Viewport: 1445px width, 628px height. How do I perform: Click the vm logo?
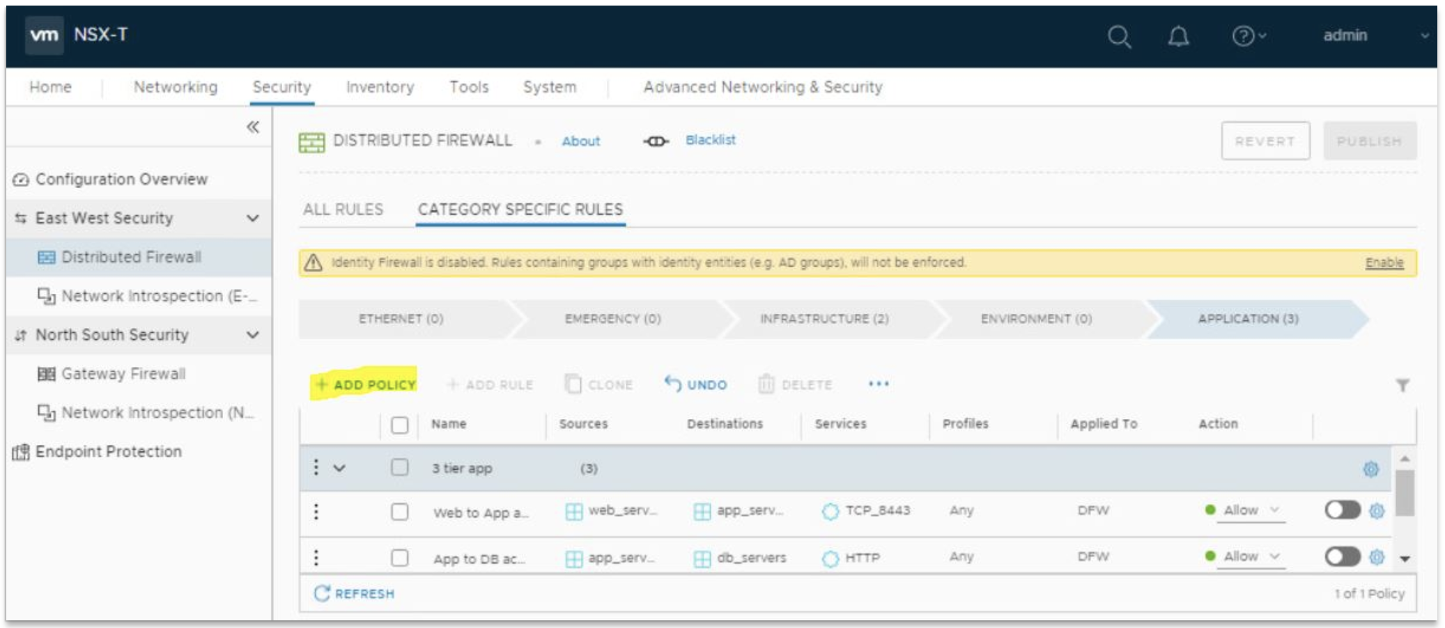point(44,35)
